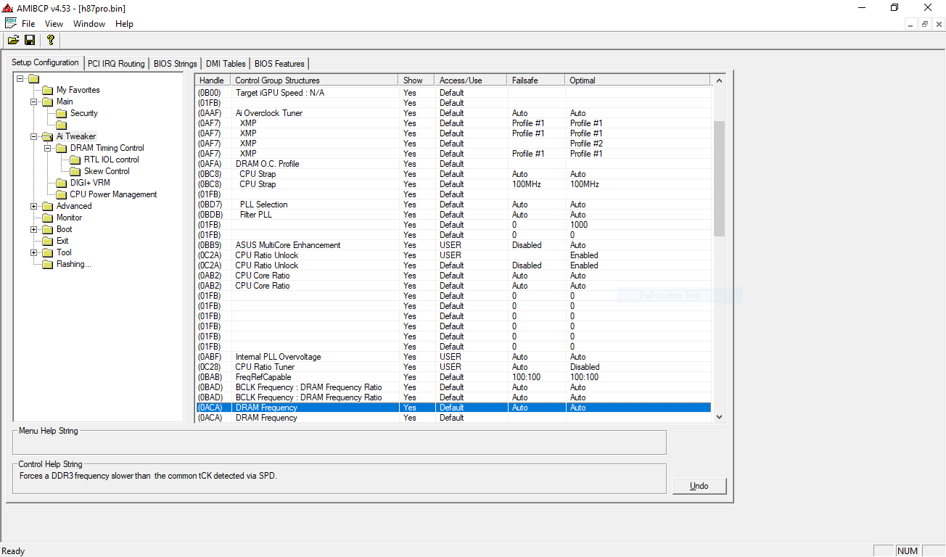Select Skew Control tree node
The image size is (946, 557).
(x=107, y=171)
